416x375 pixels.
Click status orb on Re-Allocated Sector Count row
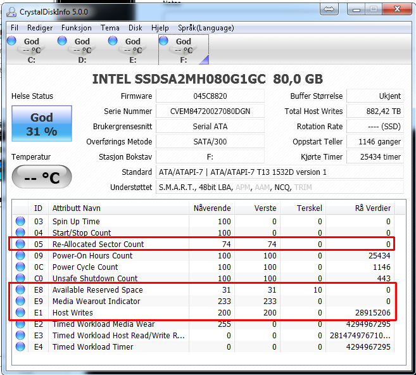click(20, 244)
